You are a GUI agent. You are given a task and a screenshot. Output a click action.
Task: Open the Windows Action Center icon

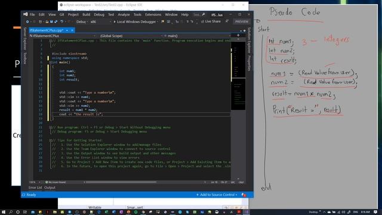coord(375,212)
